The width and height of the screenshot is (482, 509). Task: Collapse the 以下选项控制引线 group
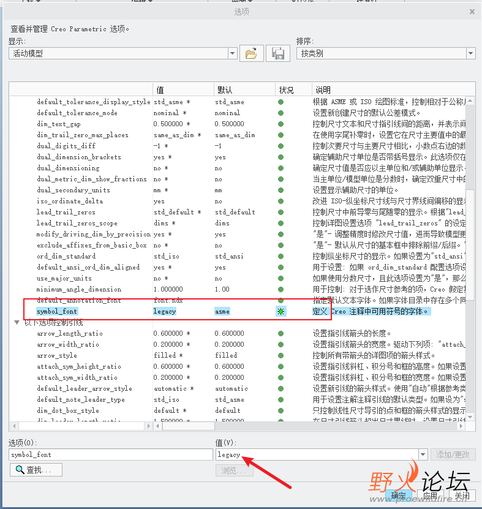tap(17, 323)
